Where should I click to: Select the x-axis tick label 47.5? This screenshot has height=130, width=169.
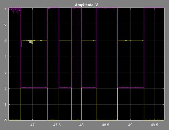point(57,125)
